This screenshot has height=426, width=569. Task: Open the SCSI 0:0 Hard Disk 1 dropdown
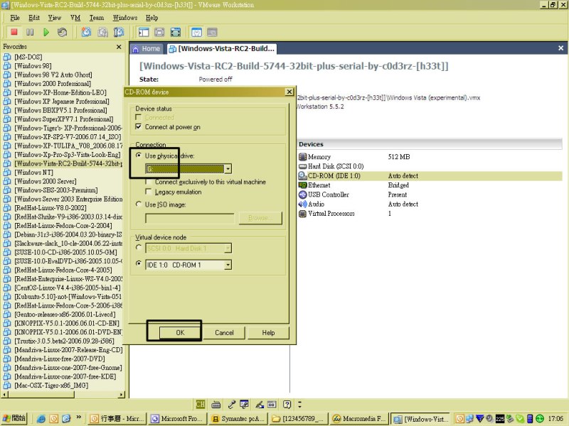point(228,248)
